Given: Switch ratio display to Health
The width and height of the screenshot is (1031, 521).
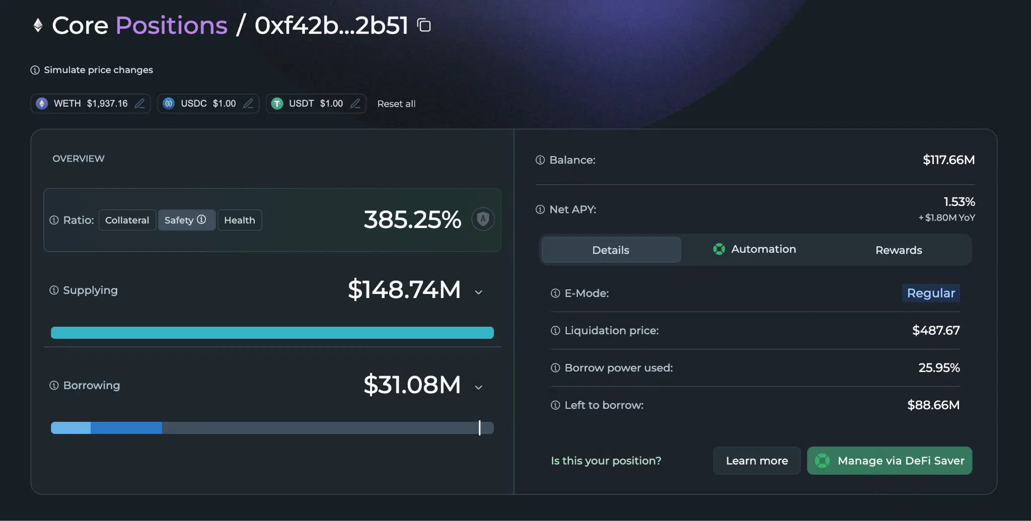Looking at the screenshot, I should (240, 220).
